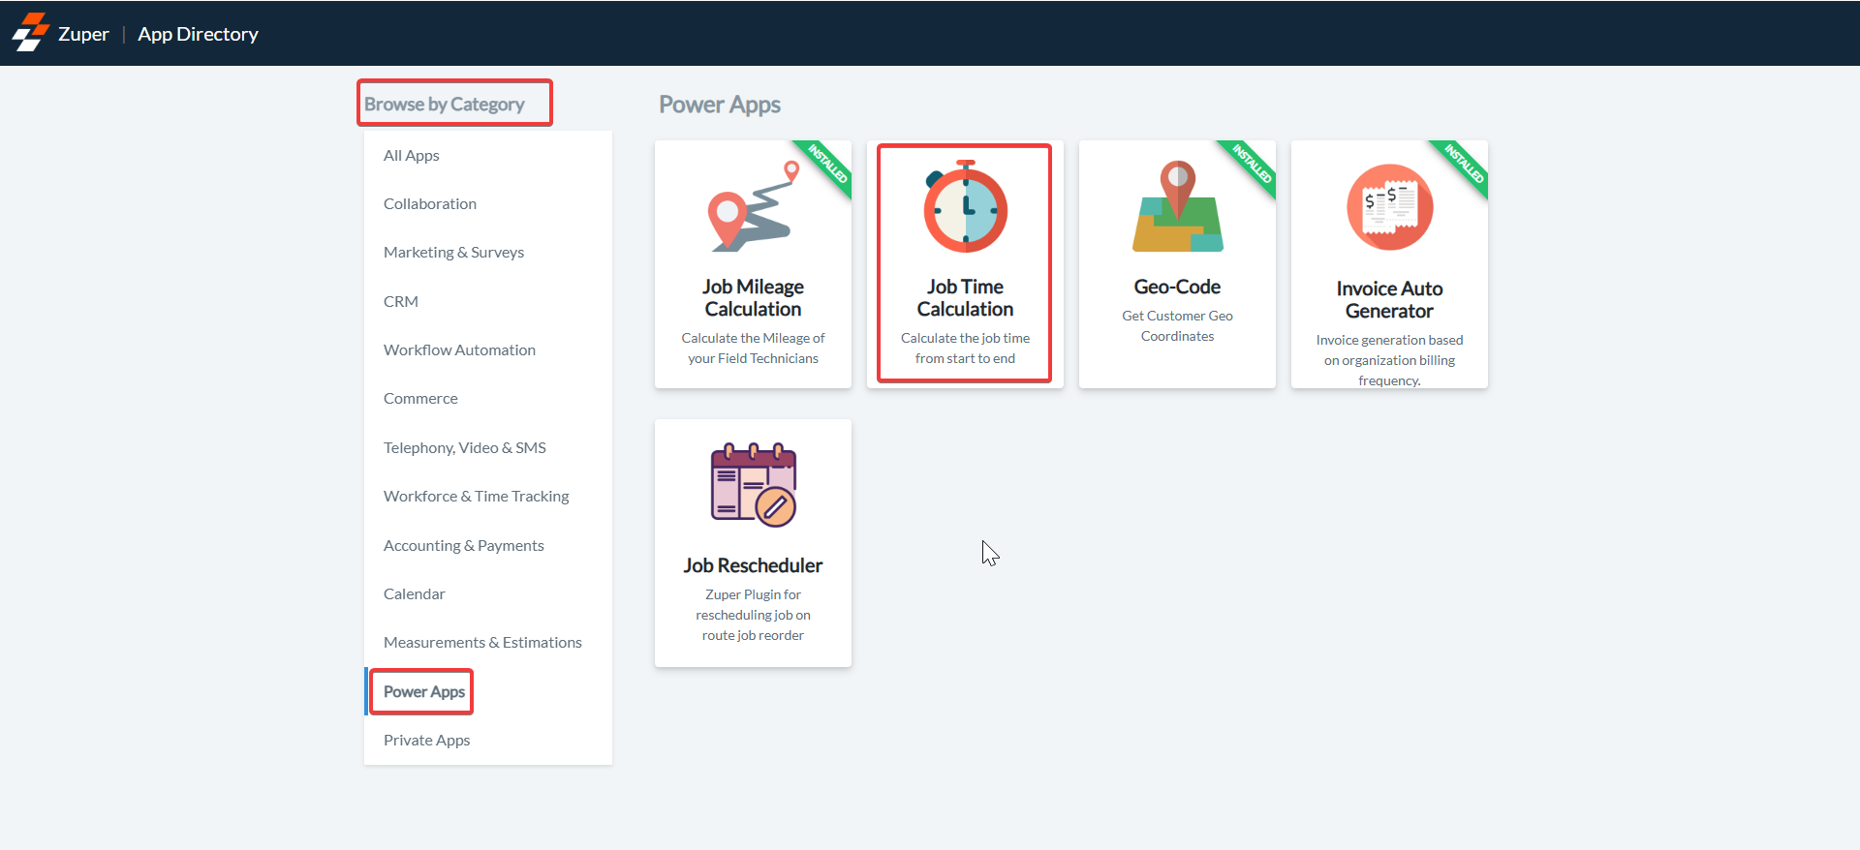This screenshot has height=850, width=1860.
Task: Choose the Calendar category
Action: (x=488, y=593)
